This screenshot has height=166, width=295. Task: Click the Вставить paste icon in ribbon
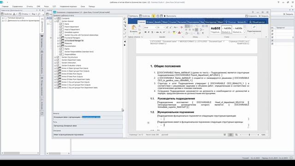point(134,28)
